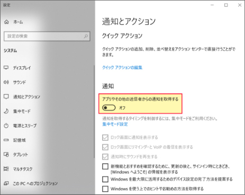Click the 集中モード moon icon
245x195 pixels.
click(x=6, y=111)
